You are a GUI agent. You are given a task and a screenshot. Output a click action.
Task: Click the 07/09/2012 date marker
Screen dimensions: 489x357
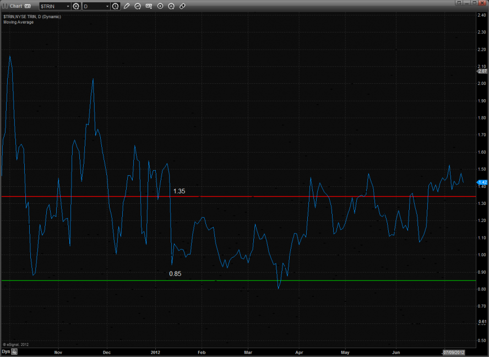pyautogui.click(x=455, y=351)
